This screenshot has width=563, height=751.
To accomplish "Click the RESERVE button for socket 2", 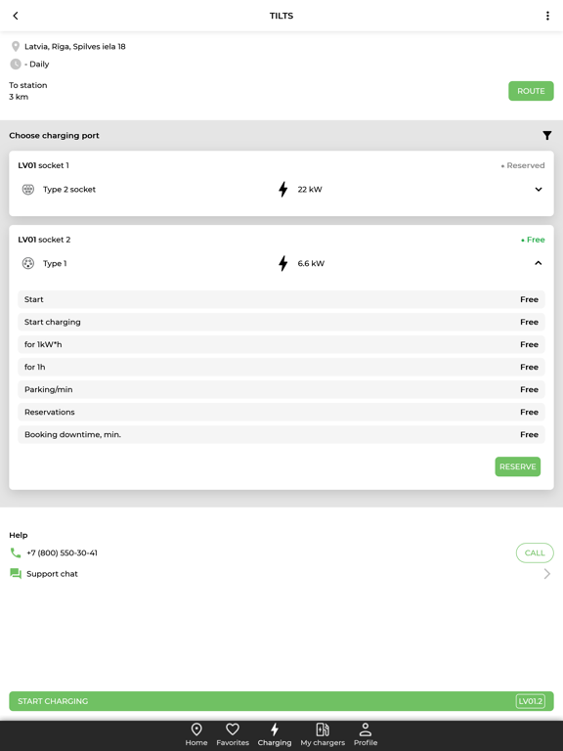I will [x=517, y=466].
